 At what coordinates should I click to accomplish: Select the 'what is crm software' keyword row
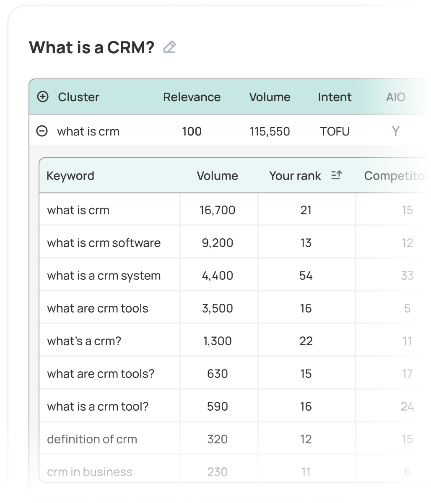tap(104, 243)
